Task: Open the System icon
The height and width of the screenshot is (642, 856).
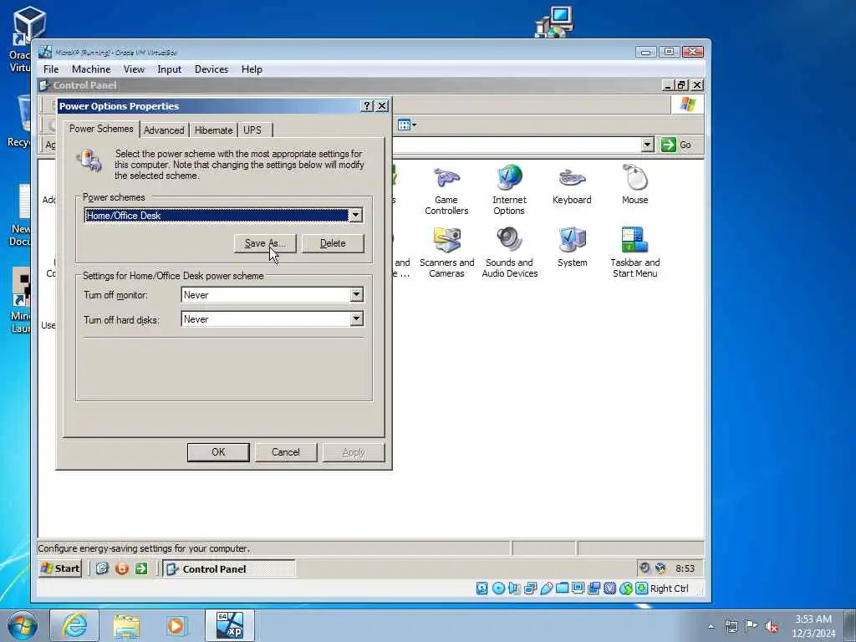Action: (572, 247)
